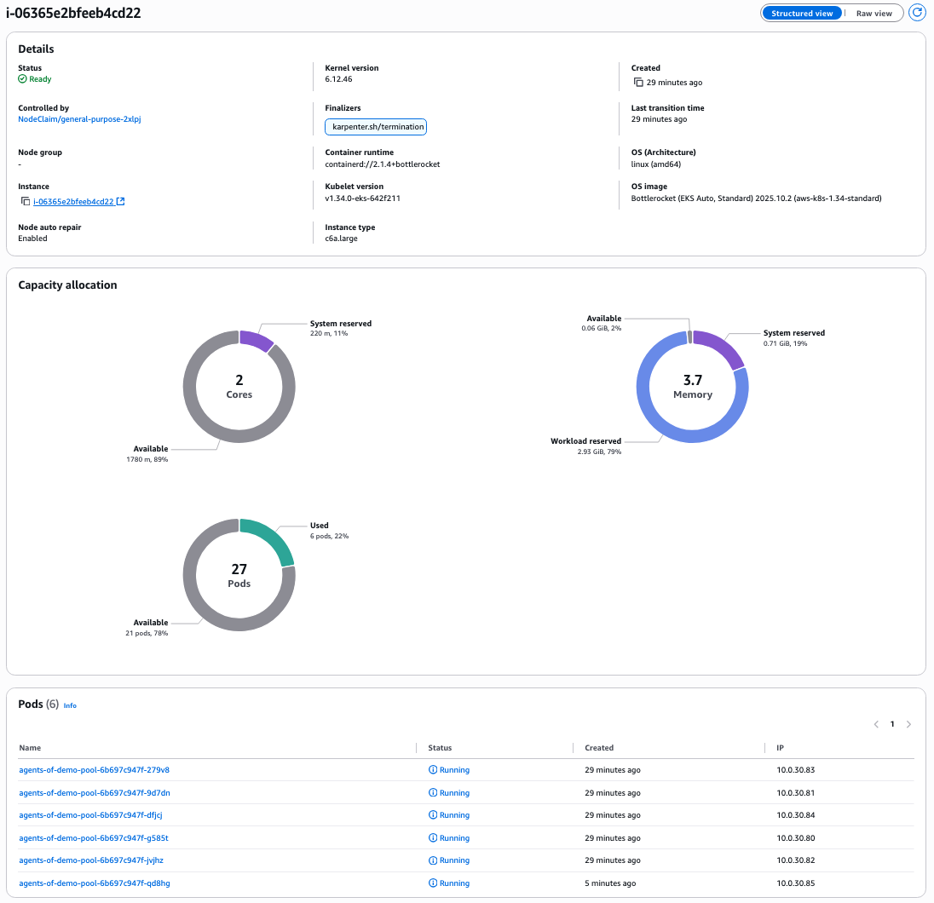The width and height of the screenshot is (934, 903).
Task: Open pod agents-of-demo-pool-6b697c947f-9d7dn
Action: click(93, 792)
